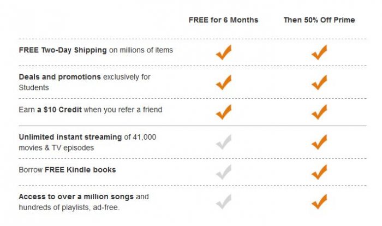Screen dimensions: 382x226
Task: Click orange checkmark for million songs access
Action: [319, 201]
